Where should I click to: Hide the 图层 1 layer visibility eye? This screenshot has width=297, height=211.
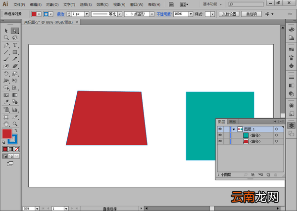click(220, 129)
